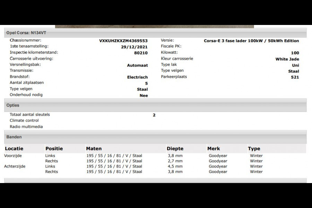This screenshot has height=208, width=312.
Task: Click the White Jade color value
Action: pyautogui.click(x=287, y=59)
